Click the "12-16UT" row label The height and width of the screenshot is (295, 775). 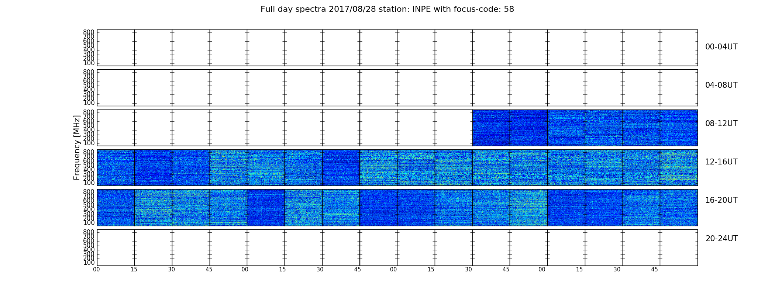(721, 162)
